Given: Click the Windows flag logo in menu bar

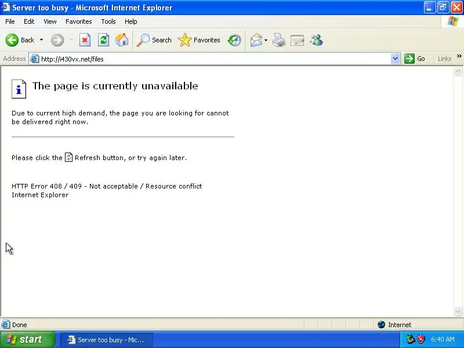Looking at the screenshot, I should coord(453,21).
